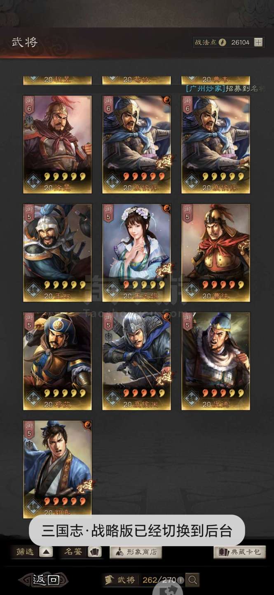Tap the plus icon beside 战法点
The height and width of the screenshot is (595, 274).
pyautogui.click(x=258, y=42)
